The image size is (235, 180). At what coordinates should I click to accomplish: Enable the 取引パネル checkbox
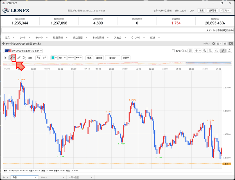(x=173, y=51)
